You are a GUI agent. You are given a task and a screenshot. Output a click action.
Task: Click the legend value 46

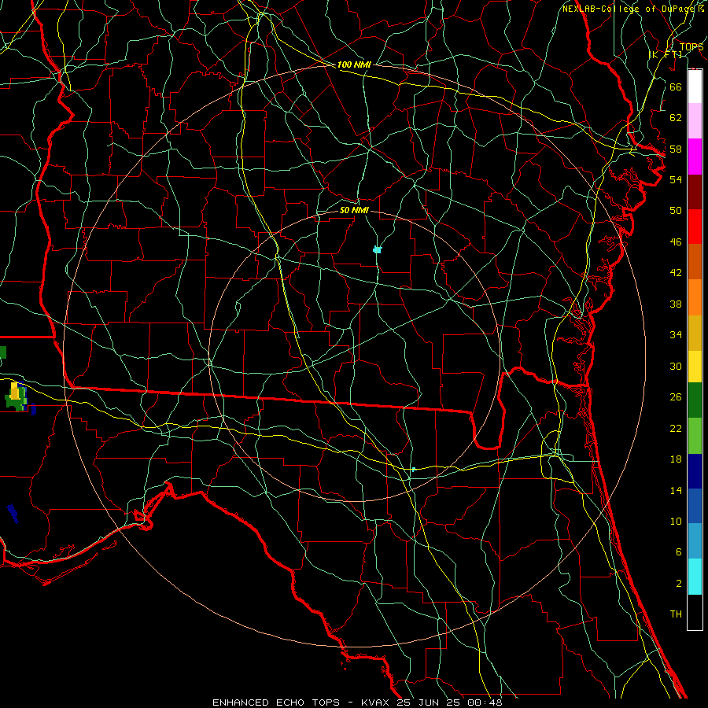[676, 242]
